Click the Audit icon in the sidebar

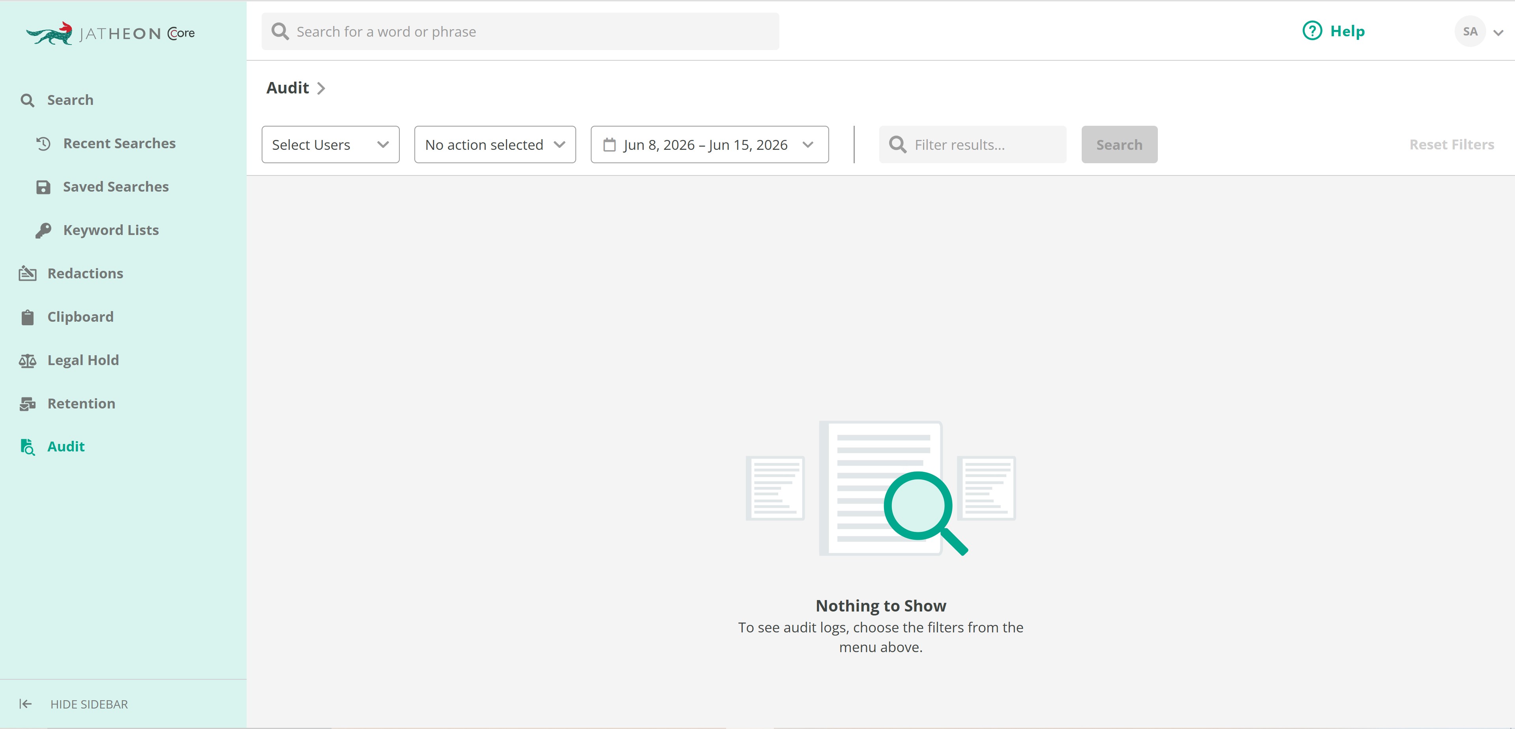[28, 447]
